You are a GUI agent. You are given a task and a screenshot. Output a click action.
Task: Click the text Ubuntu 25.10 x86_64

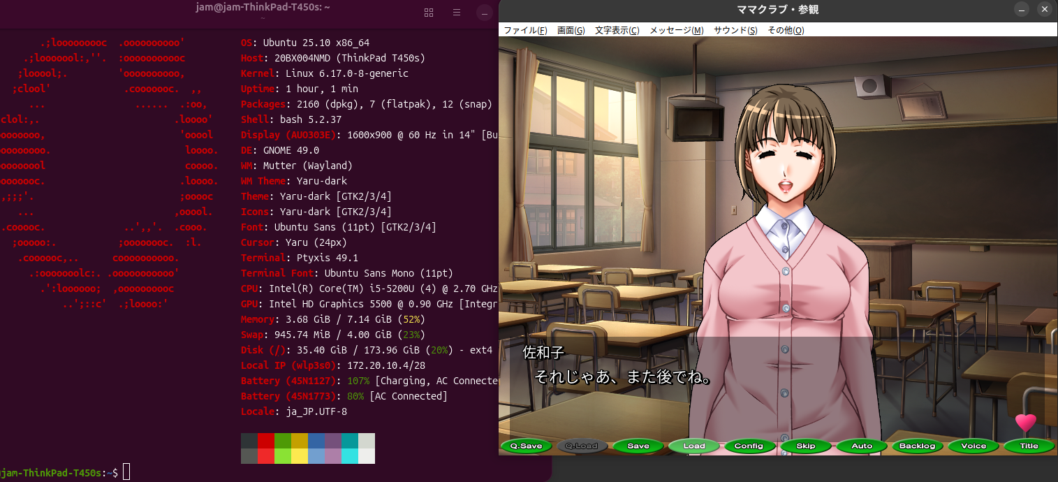pos(316,43)
